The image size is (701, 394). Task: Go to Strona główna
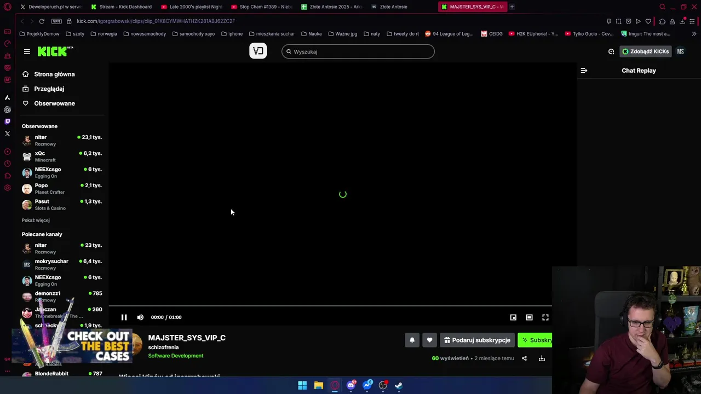pyautogui.click(x=54, y=74)
